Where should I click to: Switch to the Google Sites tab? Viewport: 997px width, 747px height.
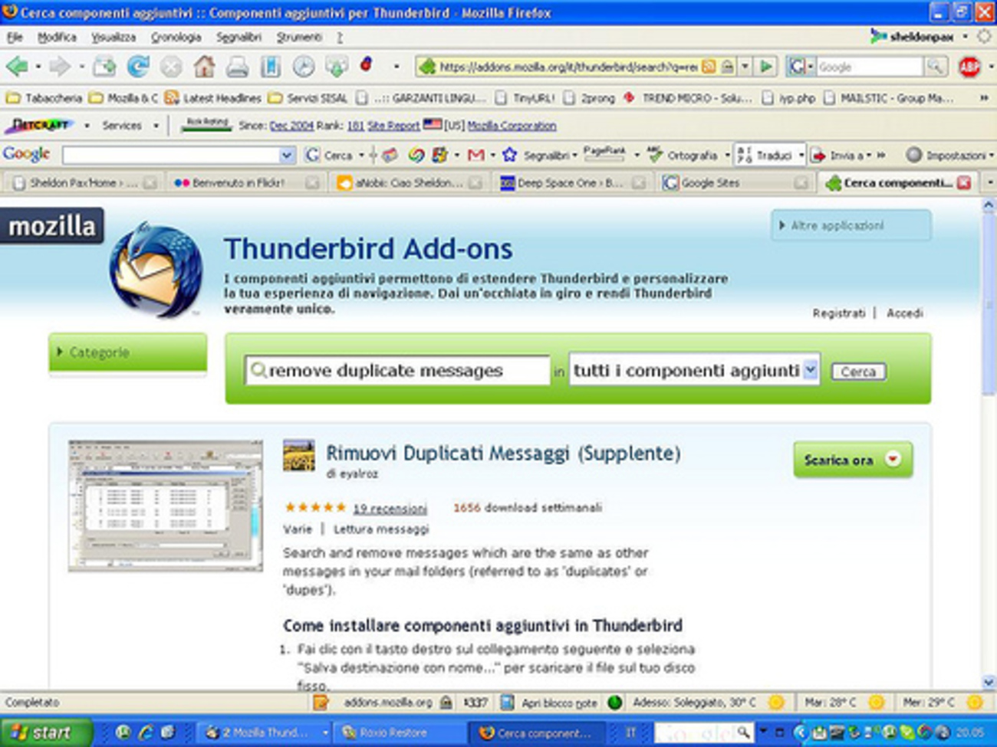[735, 182]
